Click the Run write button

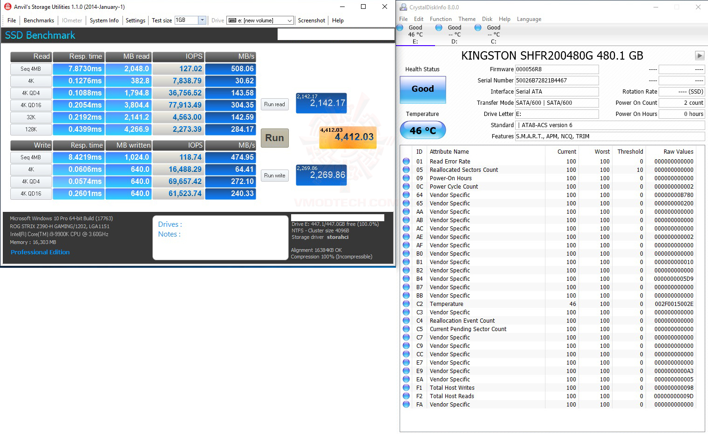point(275,176)
